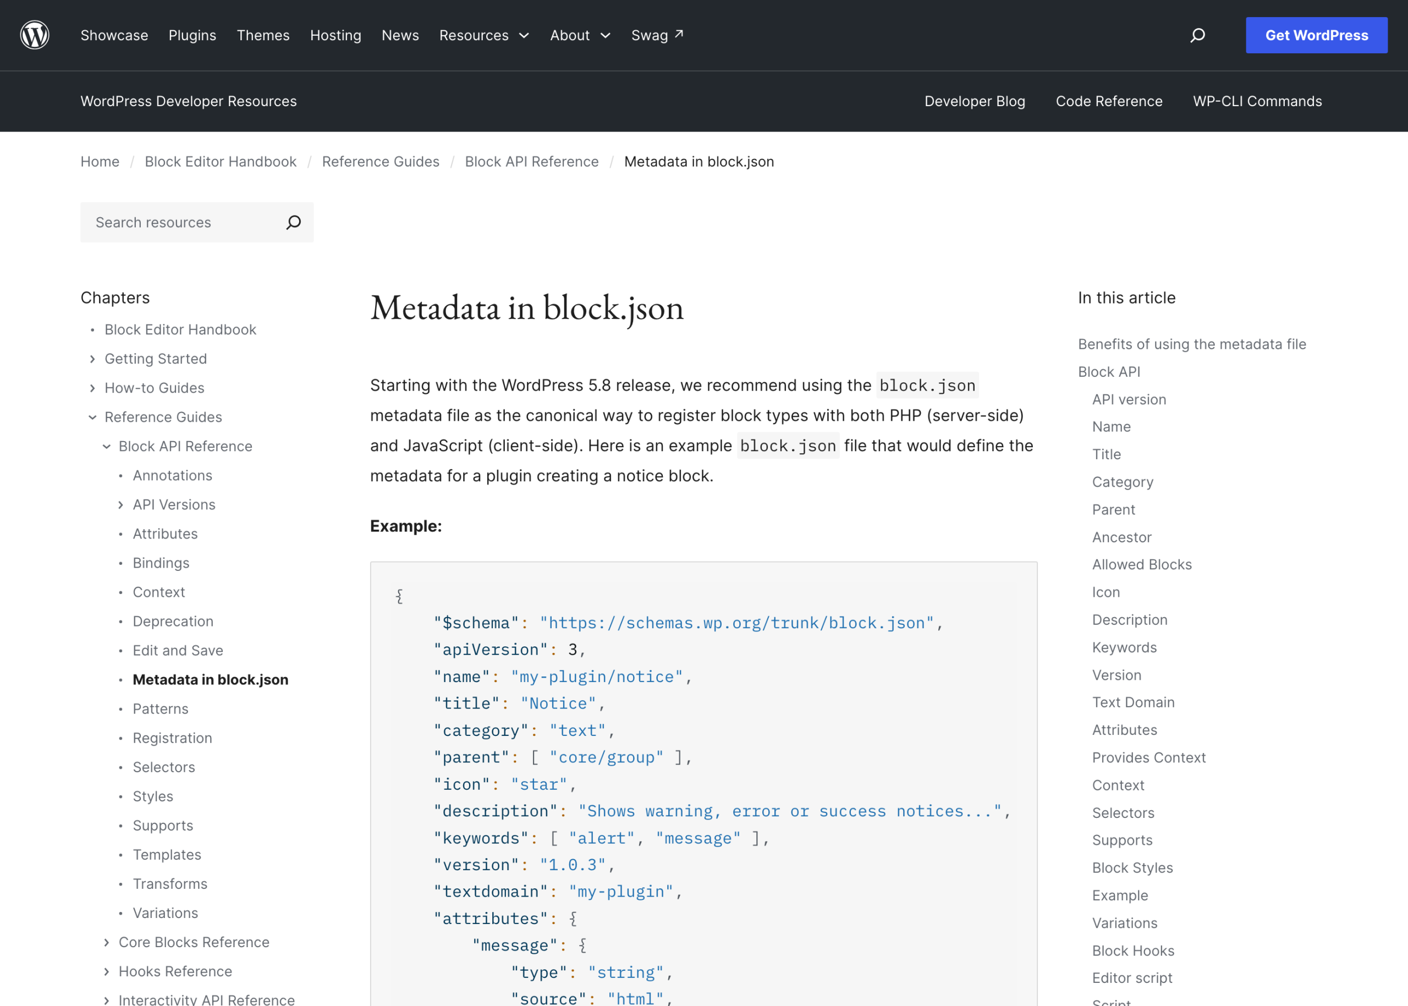
Task: Click the schemas.wp.org URL in code
Action: click(736, 623)
